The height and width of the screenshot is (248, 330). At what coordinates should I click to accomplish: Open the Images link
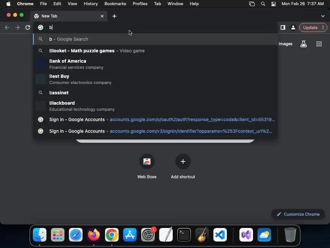tap(286, 44)
